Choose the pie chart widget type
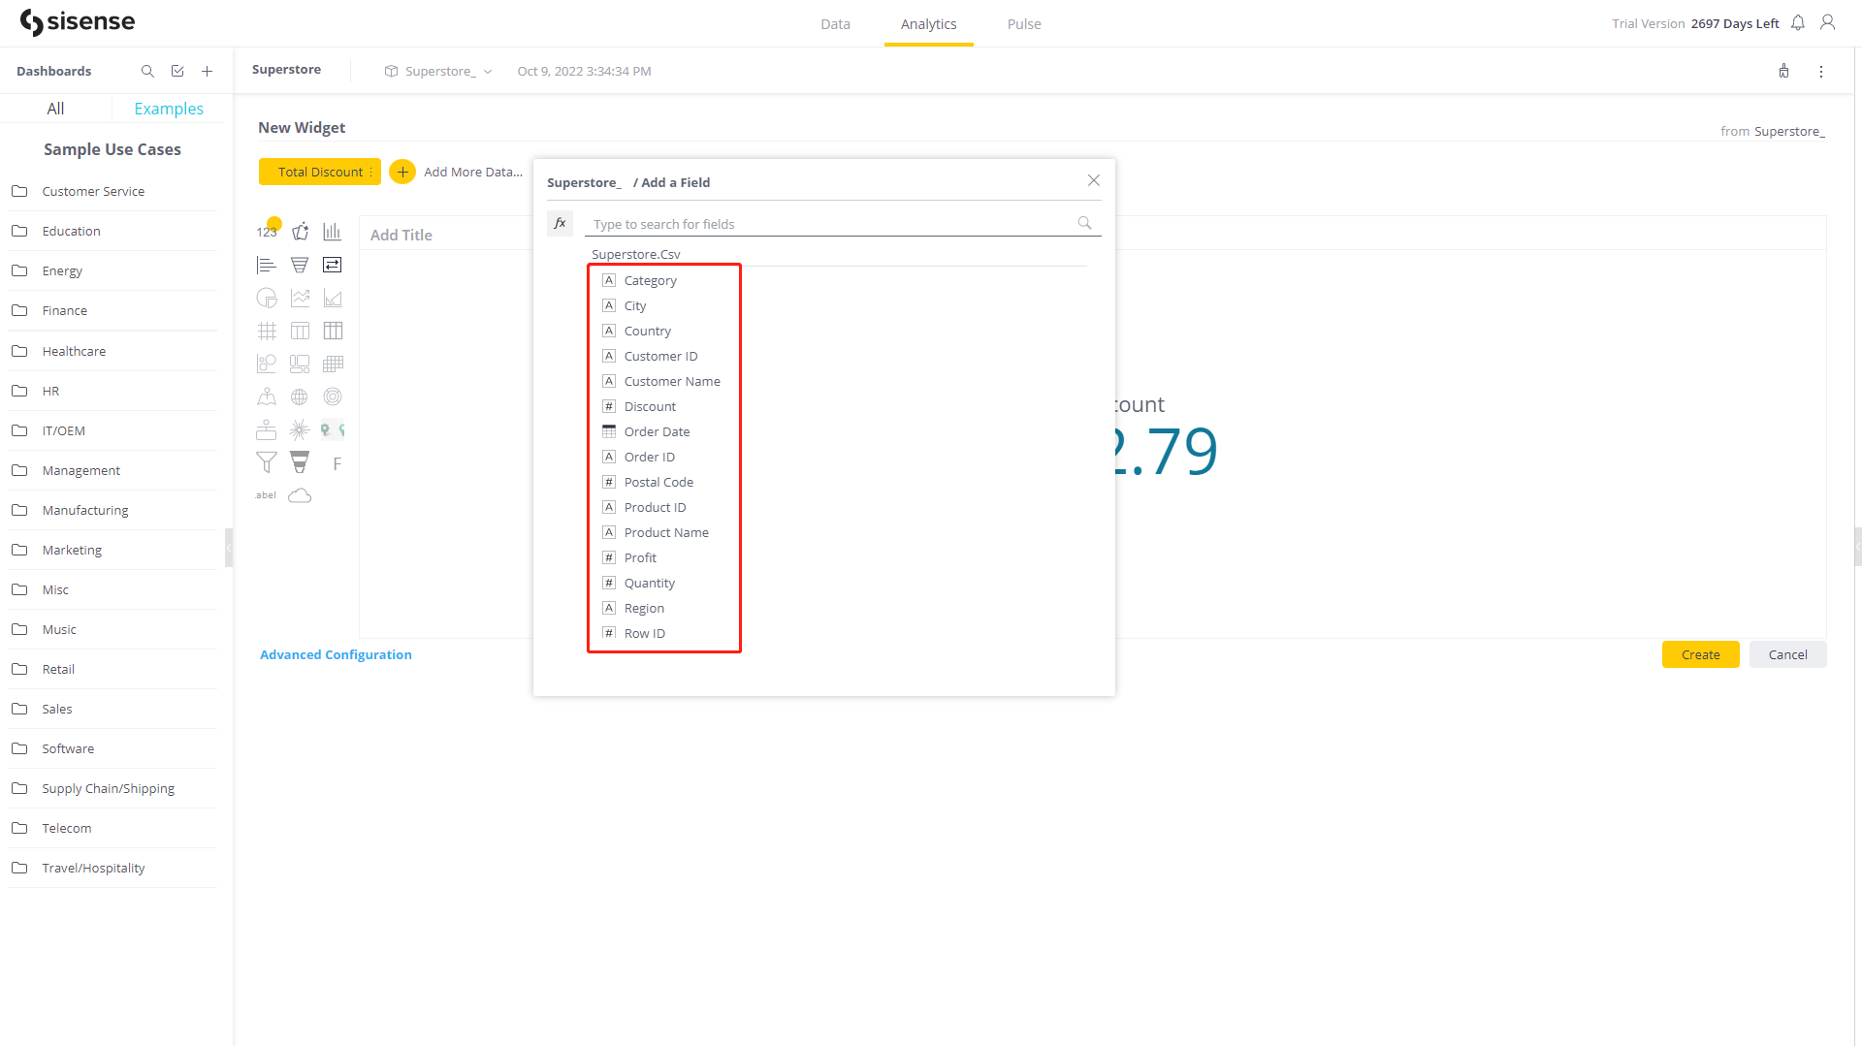This screenshot has height=1046, width=1862. (x=267, y=298)
